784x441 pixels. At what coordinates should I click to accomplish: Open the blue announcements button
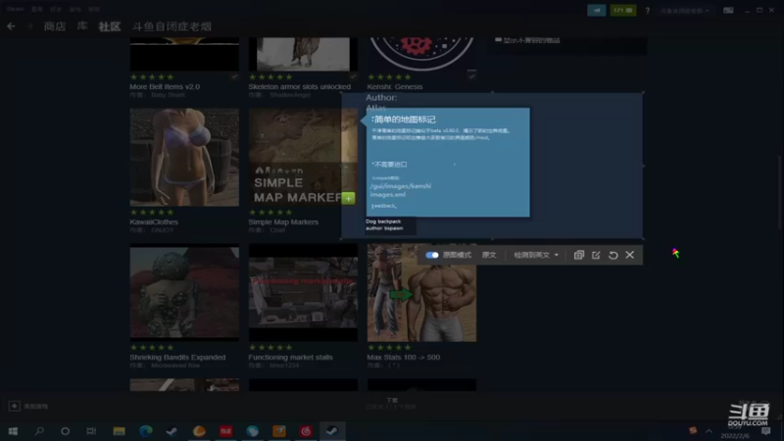coord(597,10)
